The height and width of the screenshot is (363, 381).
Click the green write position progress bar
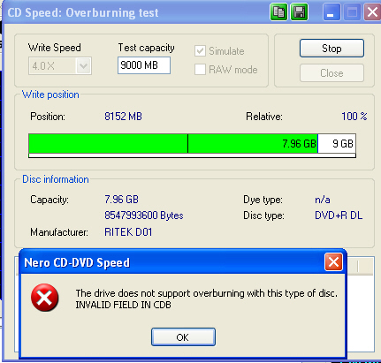click(173, 144)
